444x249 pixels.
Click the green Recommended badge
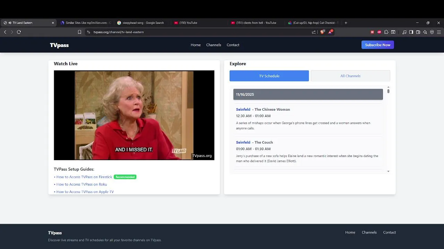(125, 177)
